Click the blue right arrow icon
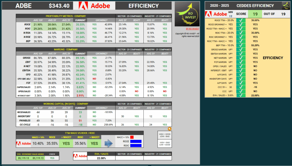Viewport: 292px width, 166px height. pos(109,144)
